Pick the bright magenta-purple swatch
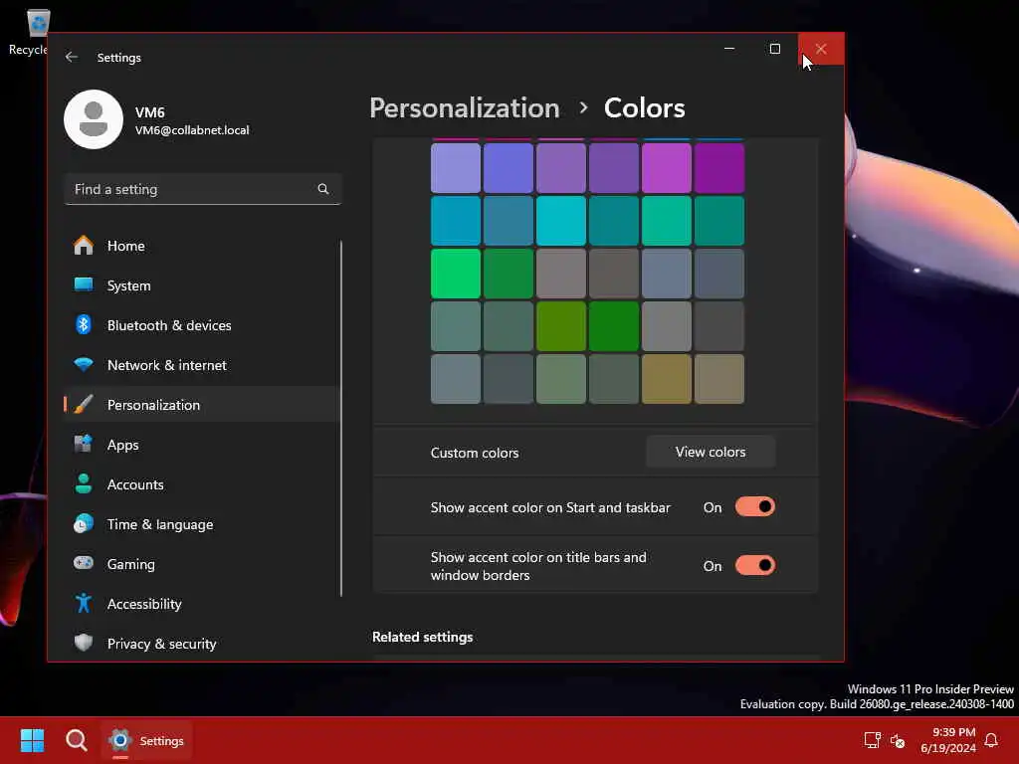This screenshot has height=764, width=1019. click(x=666, y=168)
